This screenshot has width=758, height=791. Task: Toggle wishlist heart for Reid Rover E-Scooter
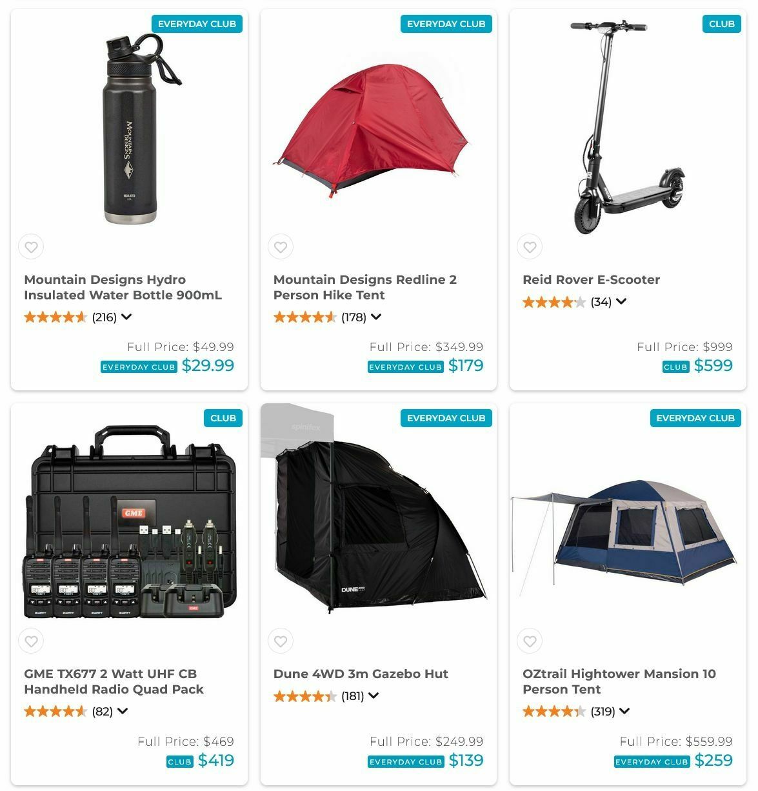(530, 246)
